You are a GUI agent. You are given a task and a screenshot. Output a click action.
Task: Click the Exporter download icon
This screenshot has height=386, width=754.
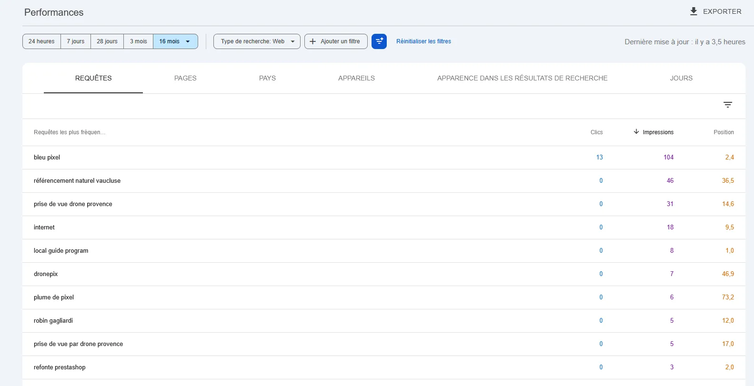coord(694,11)
